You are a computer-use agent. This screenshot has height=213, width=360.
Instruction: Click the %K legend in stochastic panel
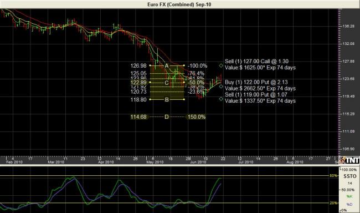pyautogui.click(x=349, y=196)
